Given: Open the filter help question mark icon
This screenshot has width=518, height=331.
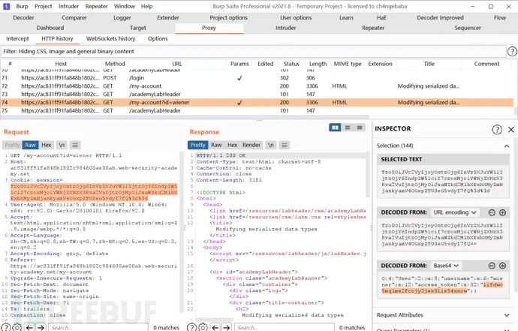Looking at the screenshot, I should [512, 51].
